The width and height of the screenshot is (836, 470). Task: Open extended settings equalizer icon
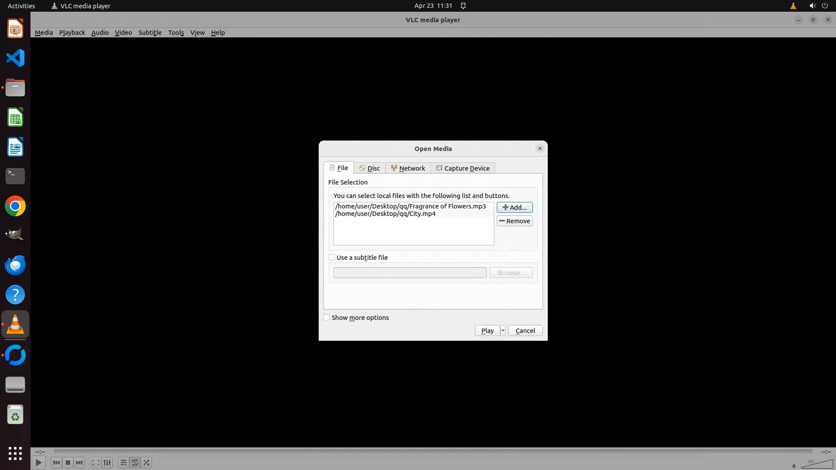[107, 463]
